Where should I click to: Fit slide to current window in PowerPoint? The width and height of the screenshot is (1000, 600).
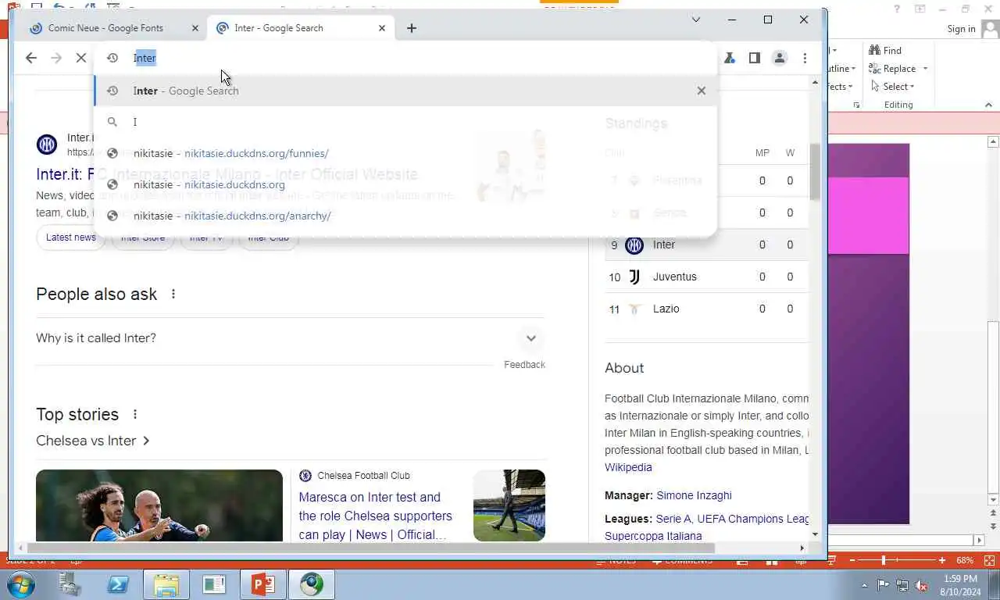(x=989, y=560)
